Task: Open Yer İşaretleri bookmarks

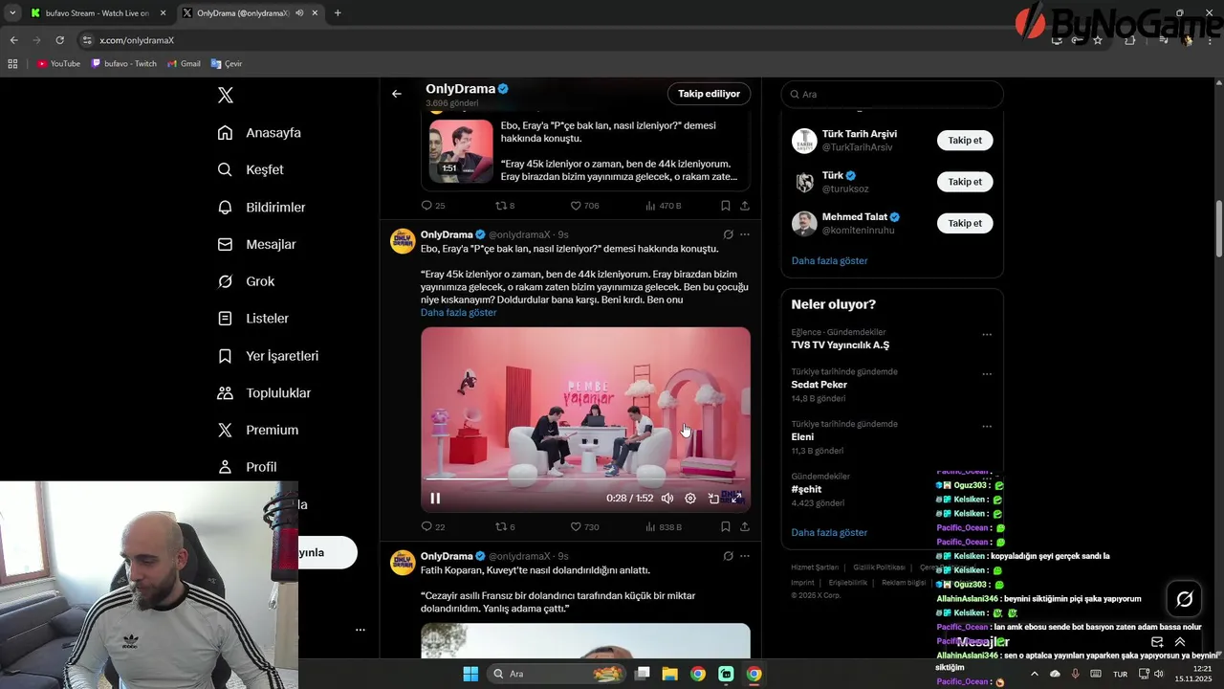Action: click(269, 355)
